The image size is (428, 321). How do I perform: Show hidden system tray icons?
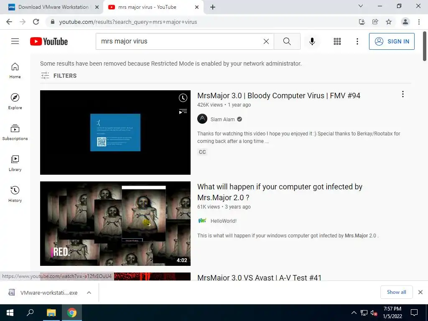click(x=354, y=313)
